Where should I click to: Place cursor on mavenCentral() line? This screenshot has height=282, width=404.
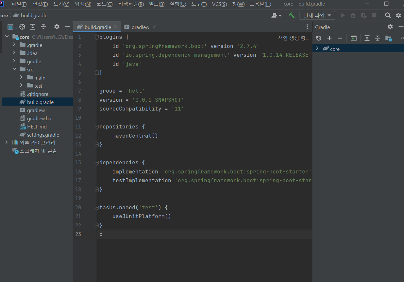click(135, 136)
